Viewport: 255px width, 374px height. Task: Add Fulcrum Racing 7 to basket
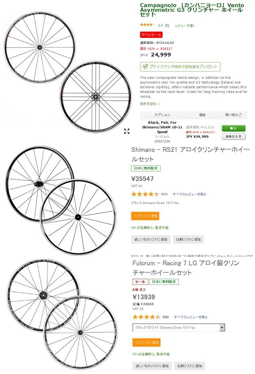[146, 342]
